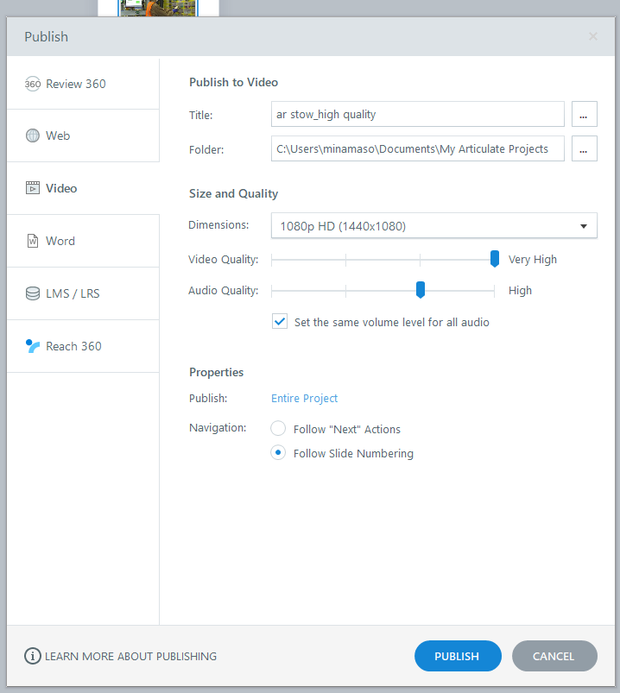Toggle same volume level for all audio
Image resolution: width=620 pixels, height=693 pixels.
280,322
